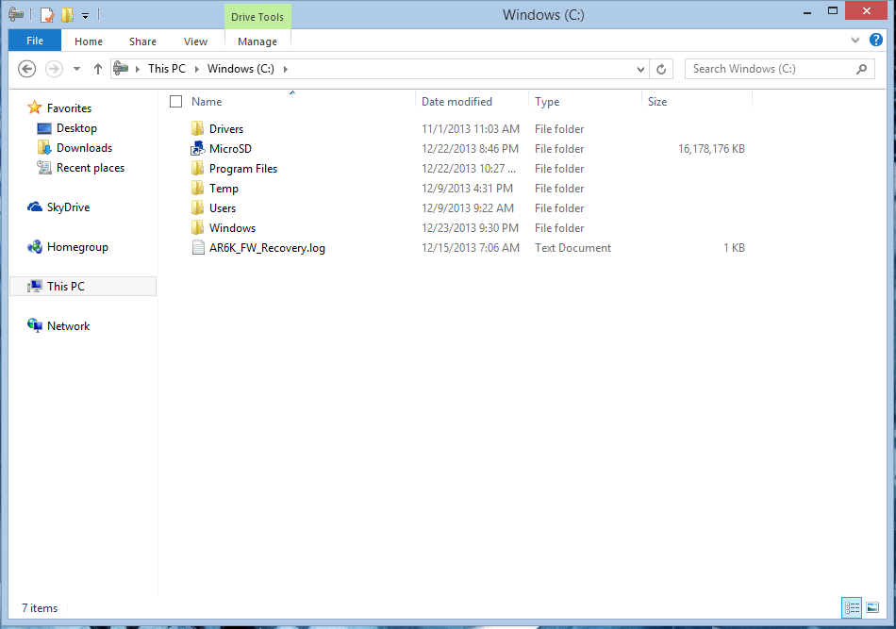Open Explorer help with question mark icon
Viewport: 896px width, 629px height.
[876, 41]
